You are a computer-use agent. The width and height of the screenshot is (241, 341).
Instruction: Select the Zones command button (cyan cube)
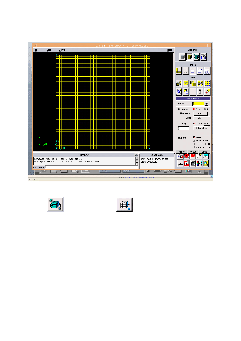[x=196, y=57]
